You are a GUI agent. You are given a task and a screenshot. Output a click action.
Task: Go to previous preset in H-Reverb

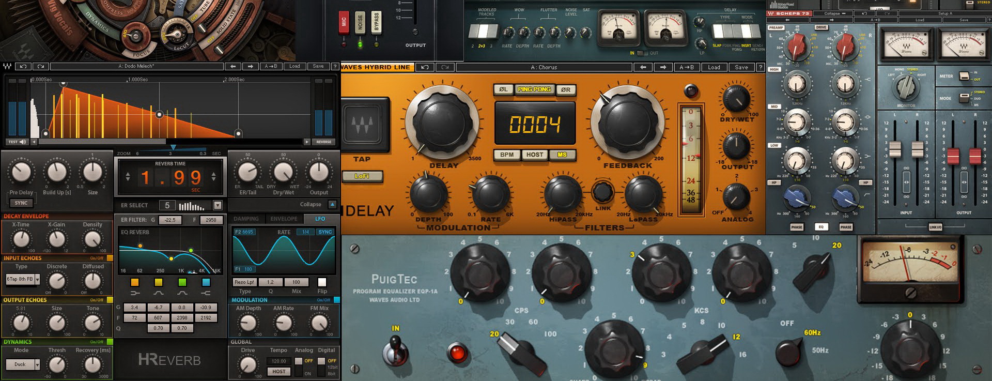pyautogui.click(x=233, y=66)
